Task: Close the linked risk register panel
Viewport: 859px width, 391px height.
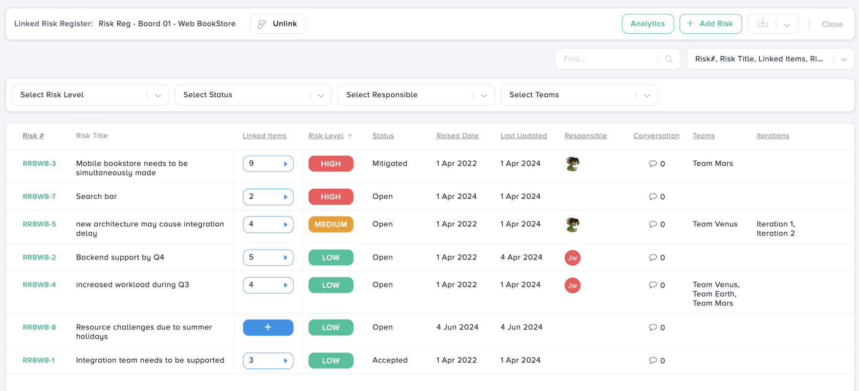Action: 832,24
